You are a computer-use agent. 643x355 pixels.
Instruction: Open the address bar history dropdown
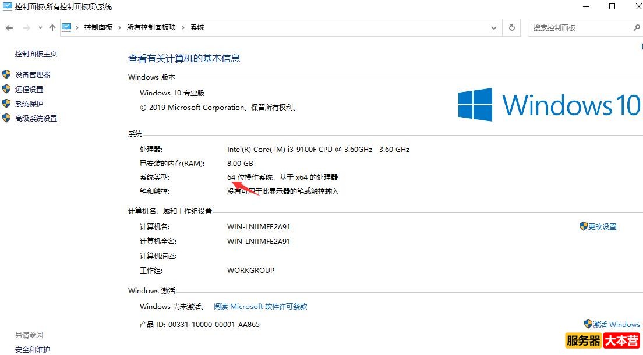(x=494, y=28)
